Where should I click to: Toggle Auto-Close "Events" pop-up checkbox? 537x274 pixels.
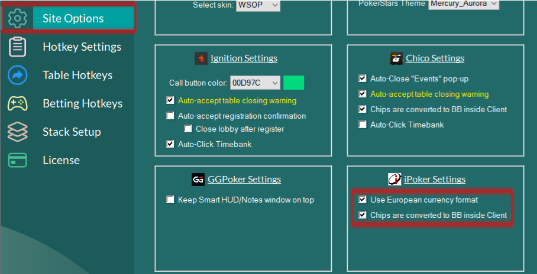[x=363, y=79]
